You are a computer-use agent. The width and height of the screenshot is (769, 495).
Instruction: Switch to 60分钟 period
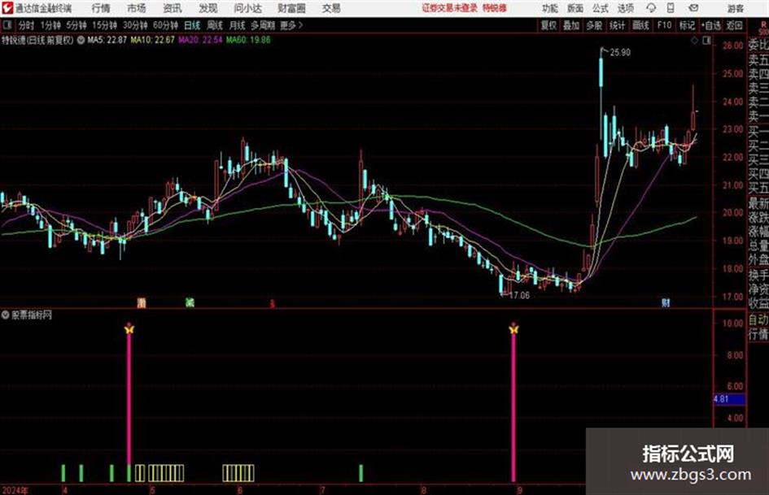click(x=166, y=25)
